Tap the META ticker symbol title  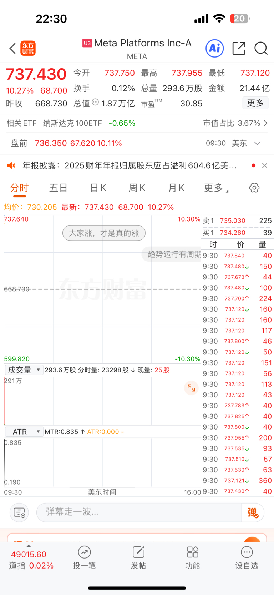click(137, 56)
